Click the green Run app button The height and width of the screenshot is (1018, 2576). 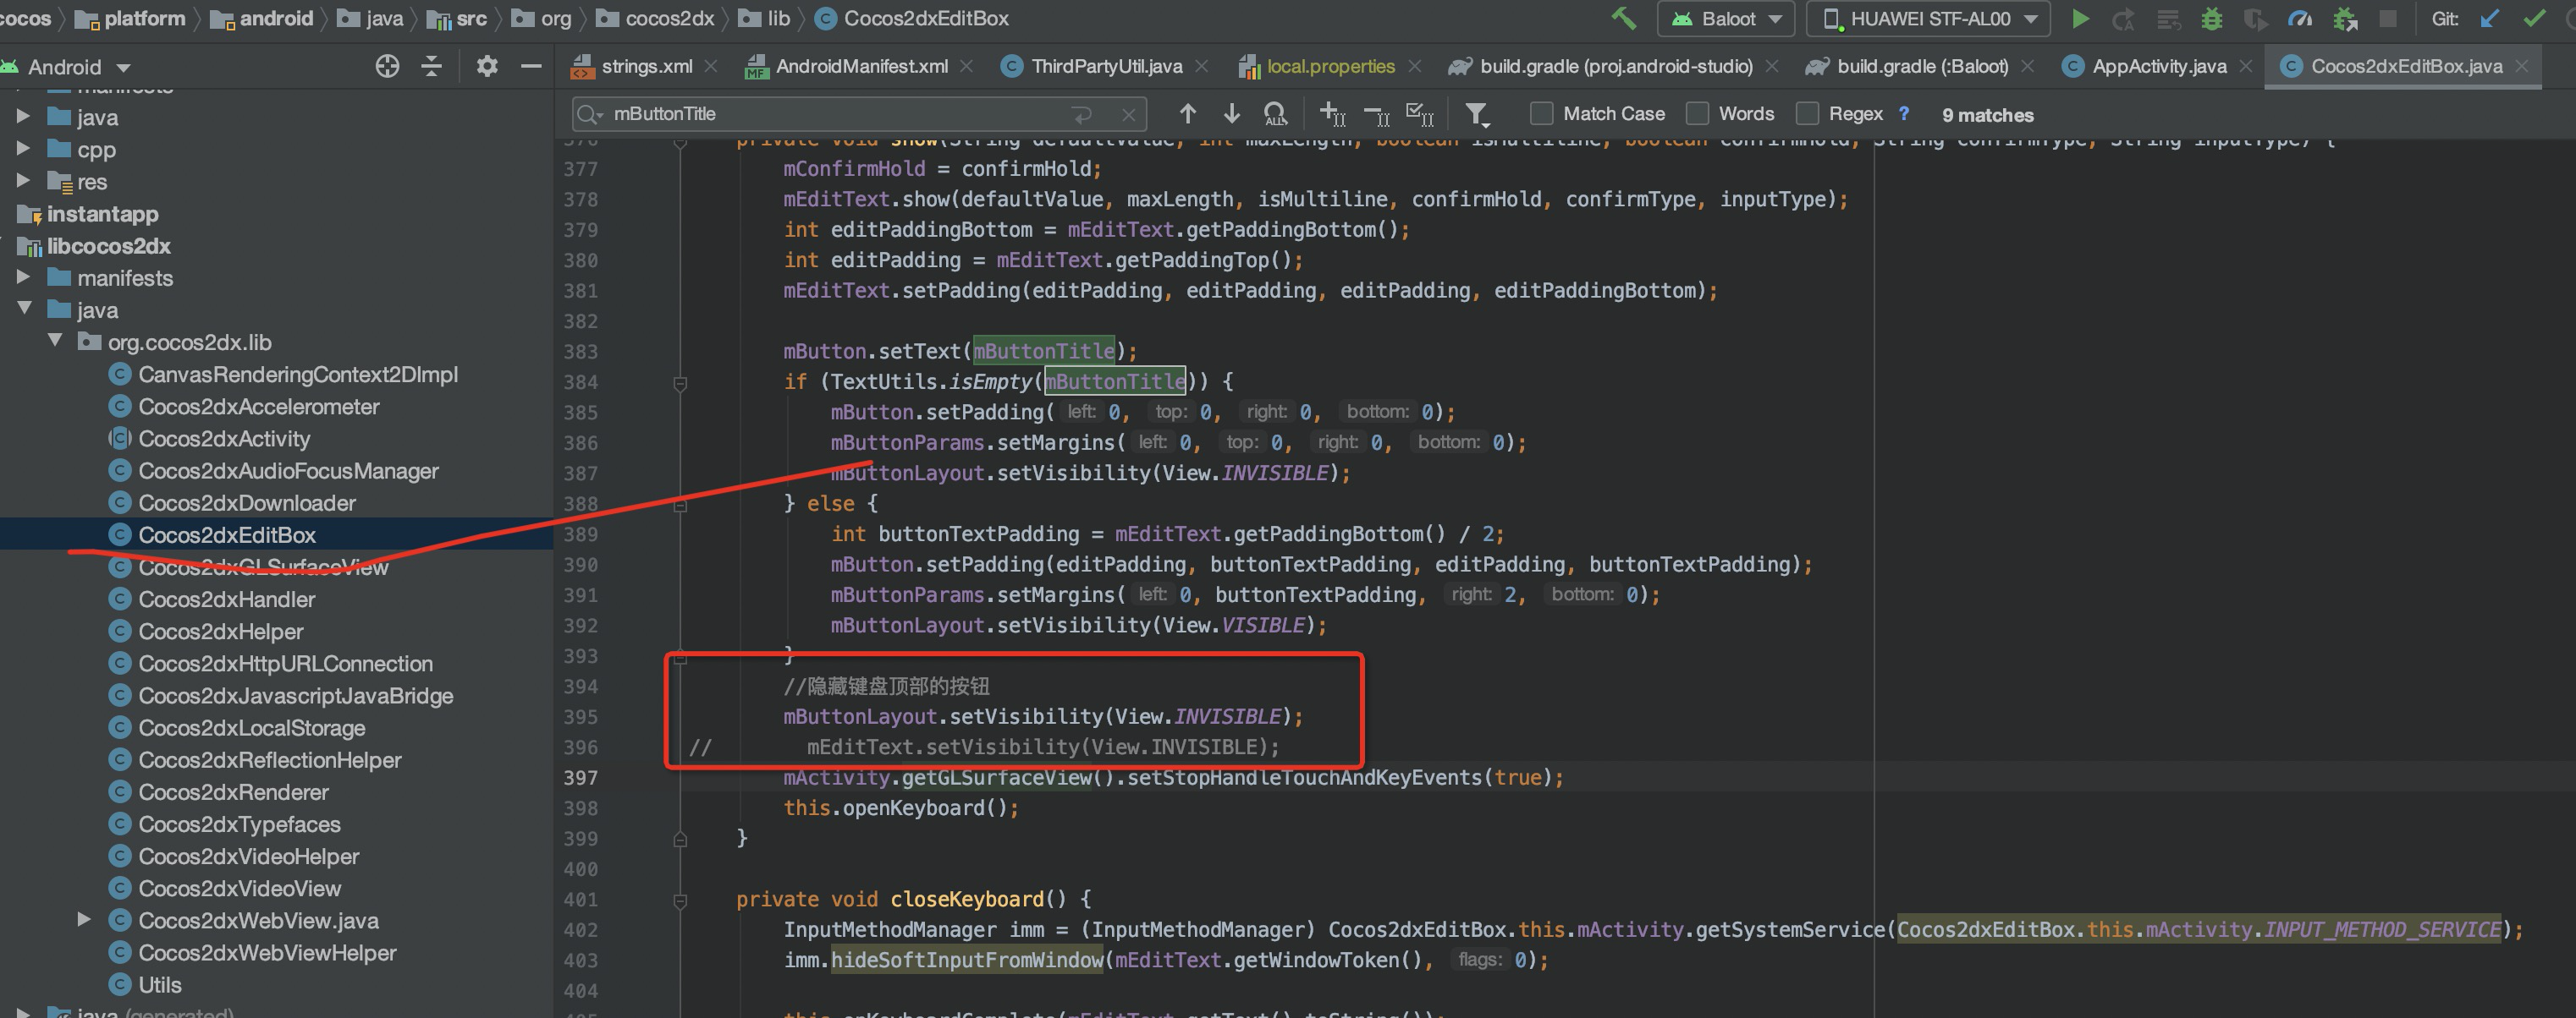[x=2079, y=19]
